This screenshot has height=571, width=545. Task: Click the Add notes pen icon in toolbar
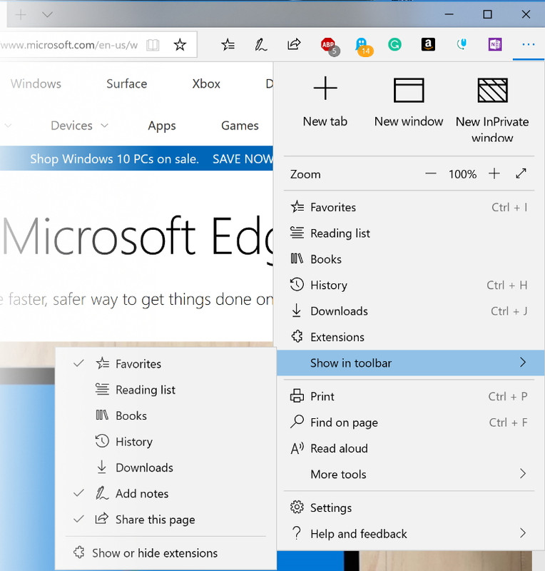[x=260, y=44]
